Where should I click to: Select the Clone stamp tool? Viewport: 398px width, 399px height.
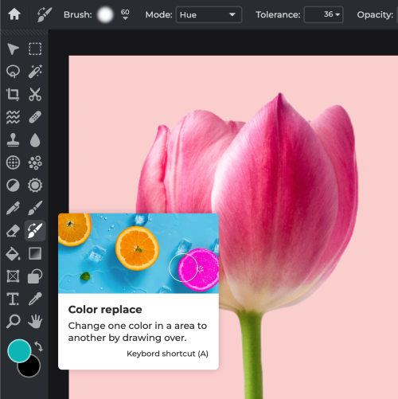point(13,139)
